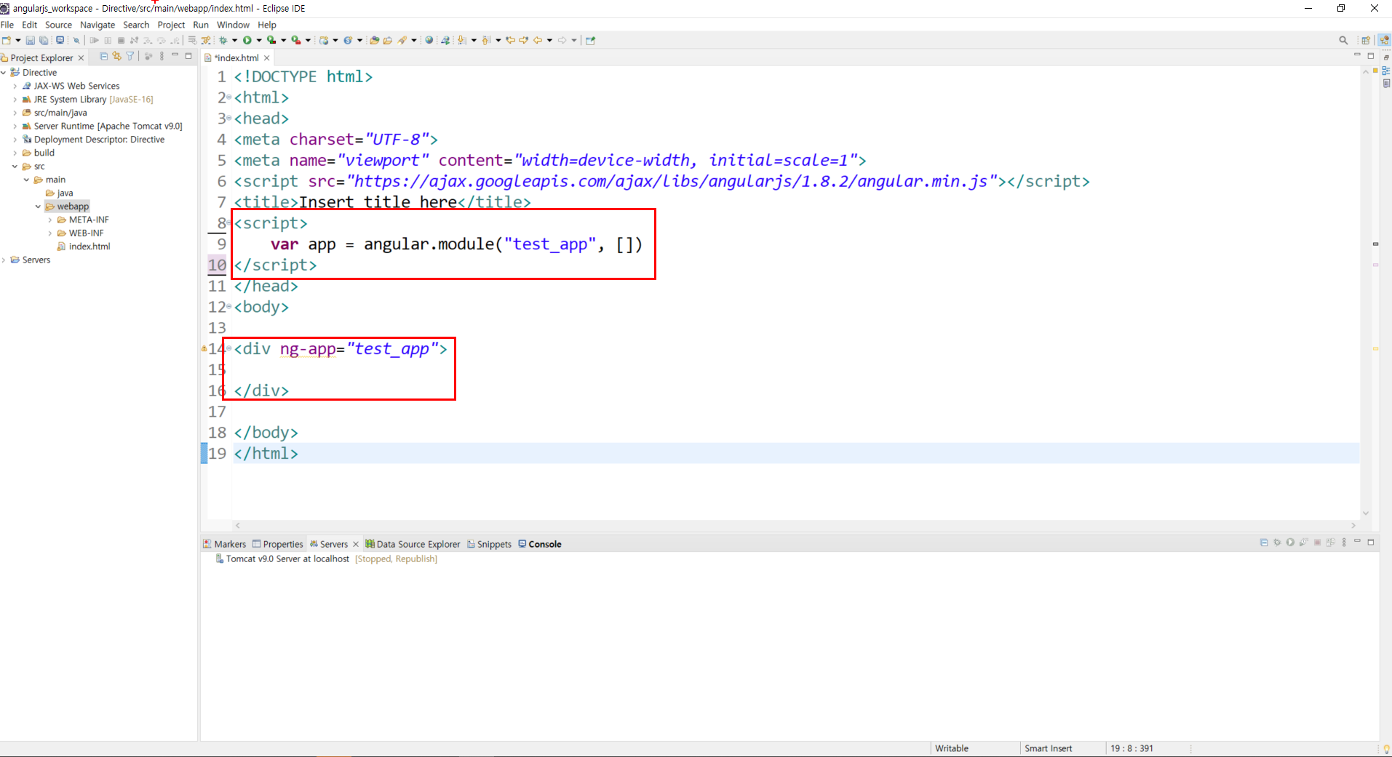Click the pin editor icon
Screen dimensions: 1392x757
(x=590, y=40)
